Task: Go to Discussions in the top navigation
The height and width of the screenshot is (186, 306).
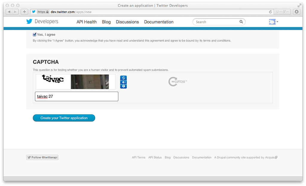Action: pyautogui.click(x=127, y=22)
